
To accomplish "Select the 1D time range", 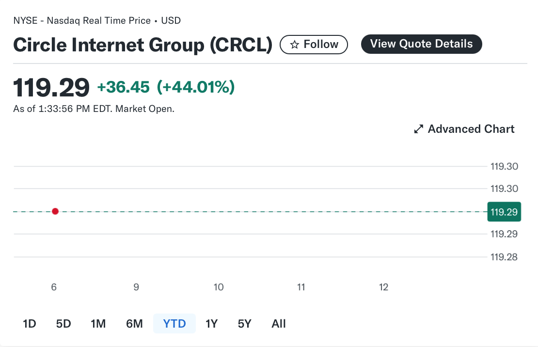I will pyautogui.click(x=30, y=324).
